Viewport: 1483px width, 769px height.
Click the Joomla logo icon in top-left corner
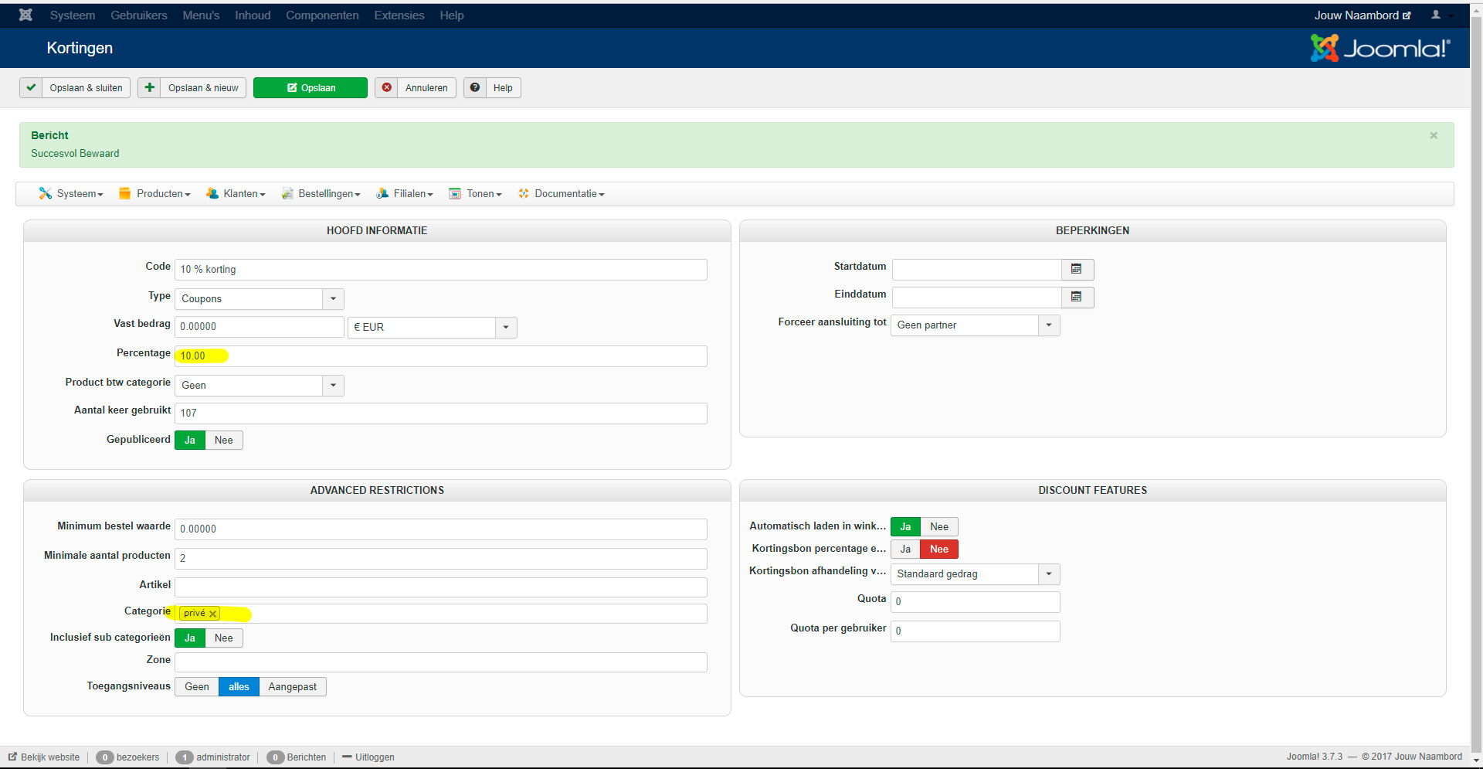(25, 15)
